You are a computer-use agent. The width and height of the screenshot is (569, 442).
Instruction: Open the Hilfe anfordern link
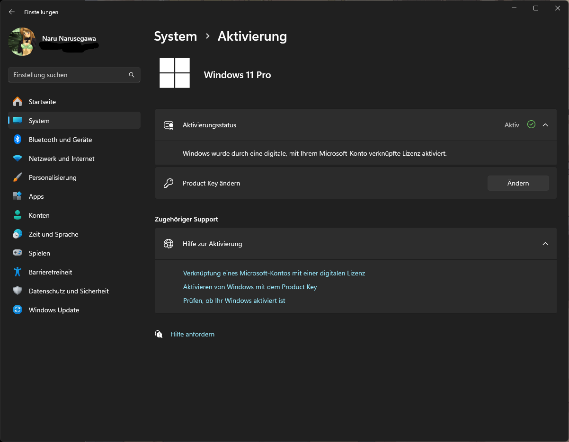tap(192, 334)
